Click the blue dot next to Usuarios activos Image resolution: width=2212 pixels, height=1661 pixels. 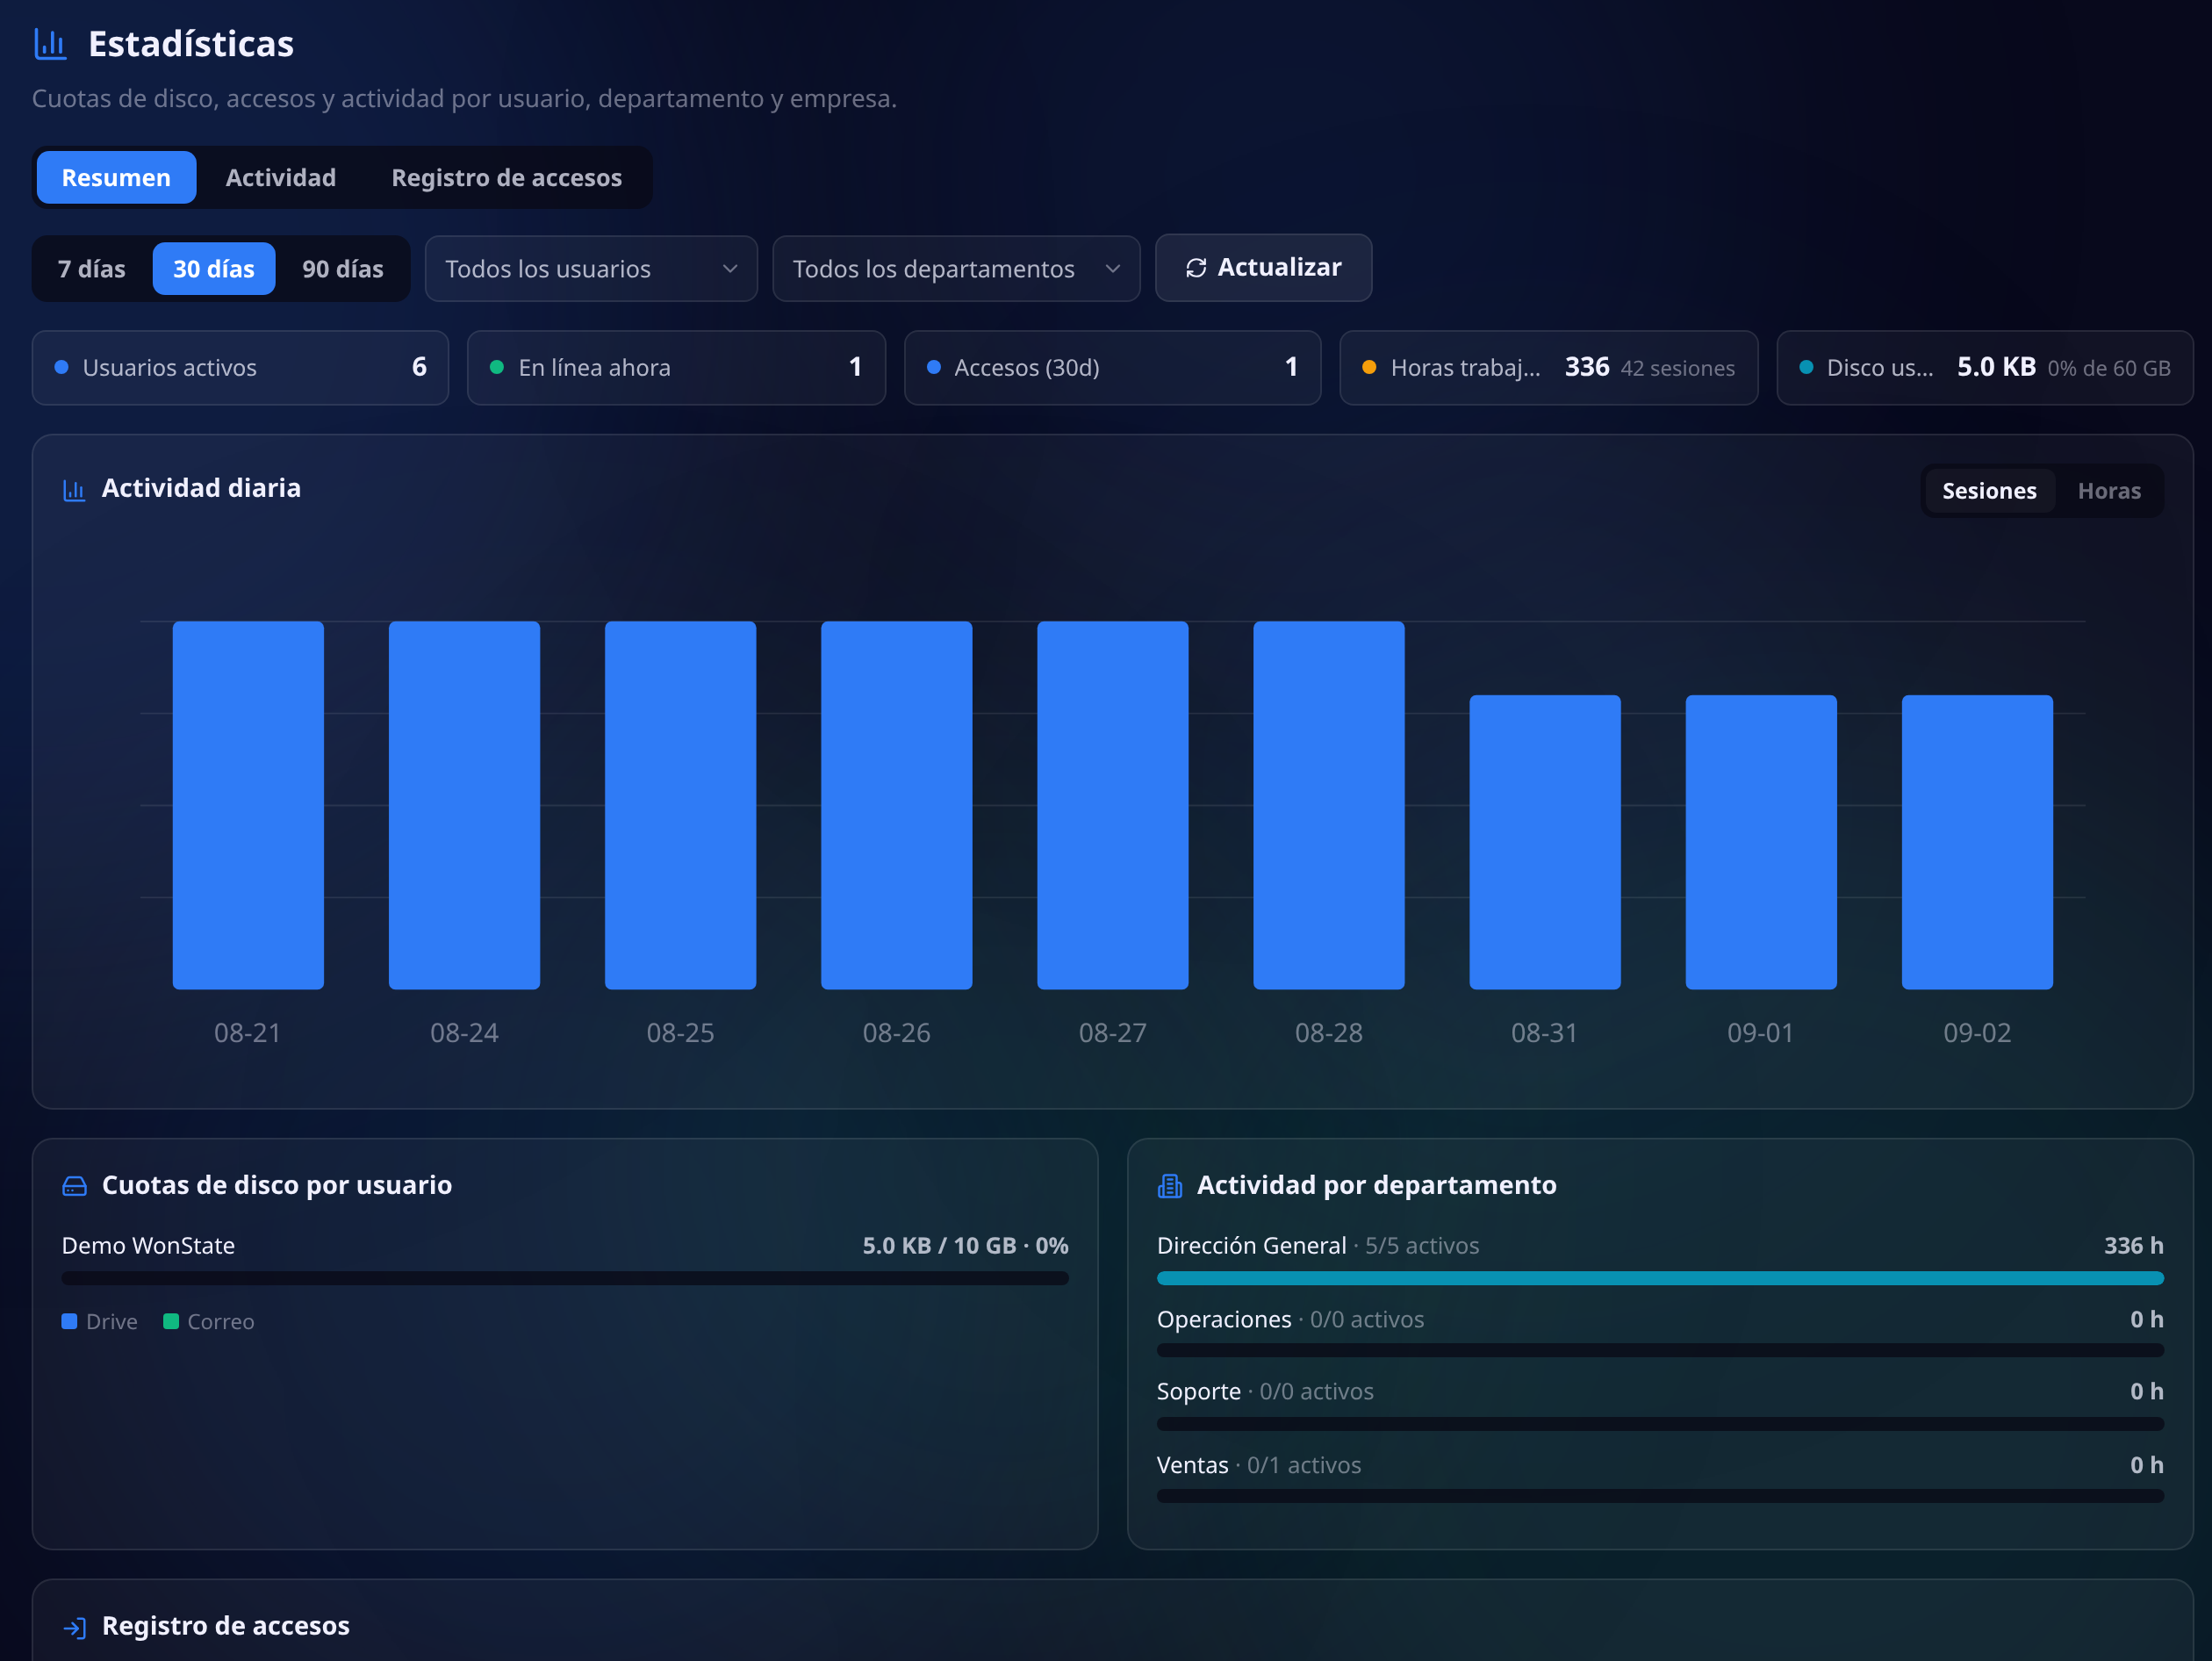[x=61, y=367]
